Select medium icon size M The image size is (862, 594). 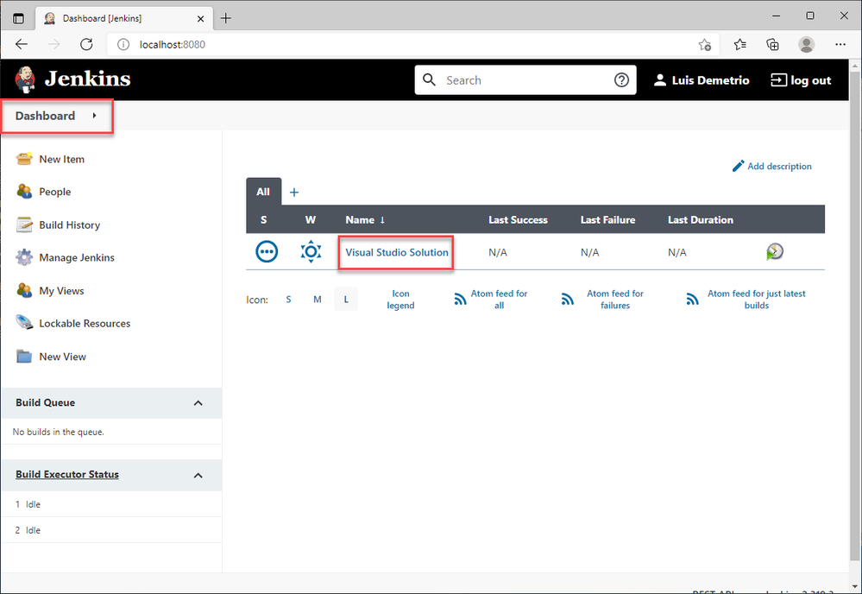point(318,300)
